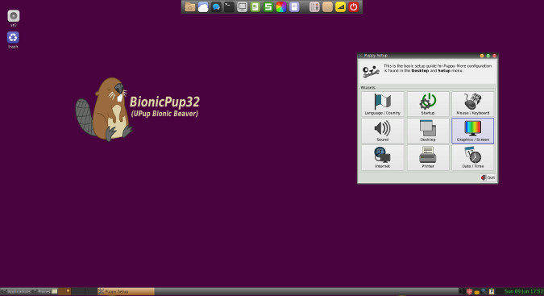
Task: Launch the blue chat bubble app in the dock
Action: (216, 7)
